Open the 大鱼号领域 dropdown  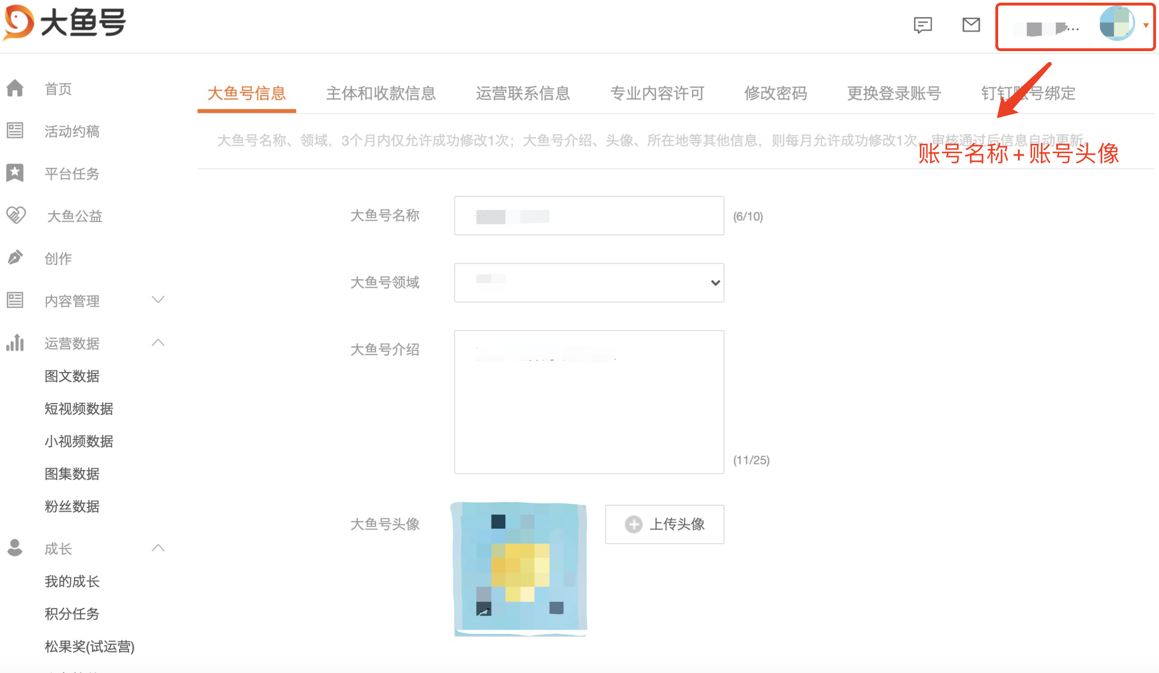point(589,283)
